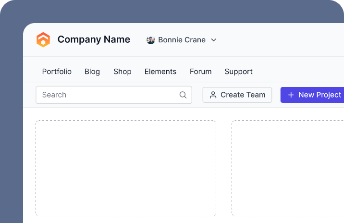The height and width of the screenshot is (223, 344).
Task: Go to the Blog menu item
Action: [92, 72]
